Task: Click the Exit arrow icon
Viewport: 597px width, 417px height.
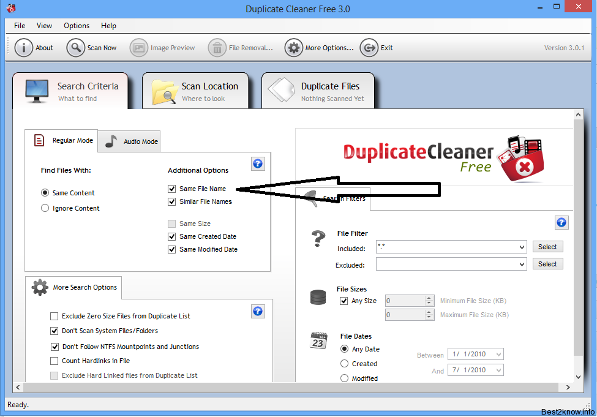Action: pyautogui.click(x=369, y=48)
